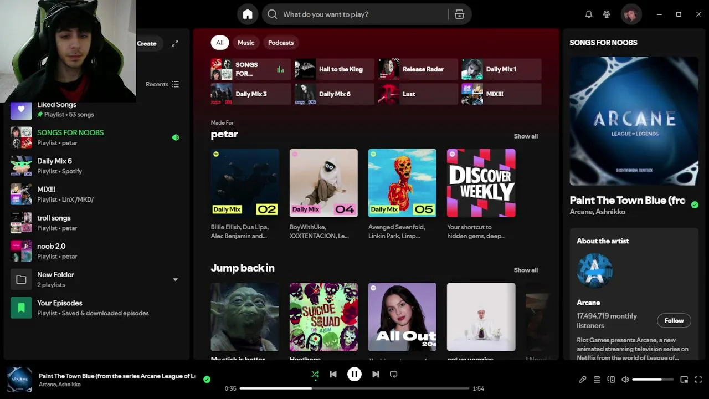The height and width of the screenshot is (399, 709).
Task: Open the Browse icon in search bar
Action: click(459, 14)
